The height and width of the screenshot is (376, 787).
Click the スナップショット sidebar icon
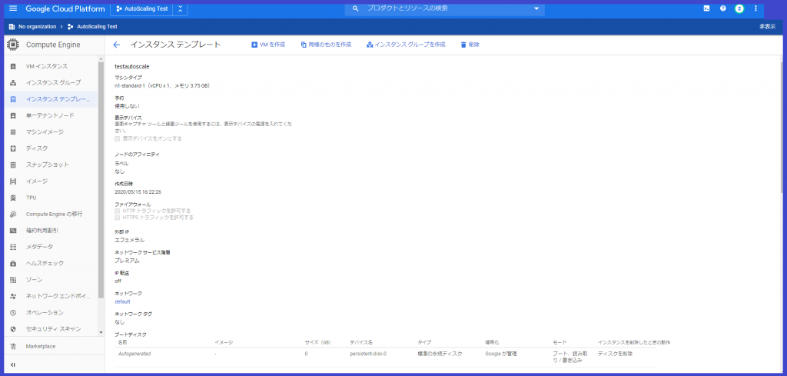(x=13, y=165)
